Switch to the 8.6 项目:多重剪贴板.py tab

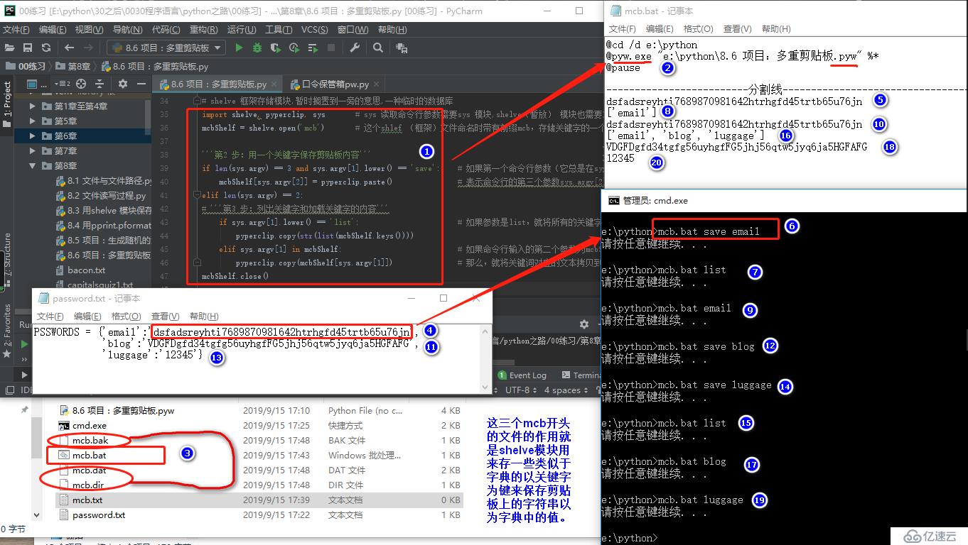(219, 84)
